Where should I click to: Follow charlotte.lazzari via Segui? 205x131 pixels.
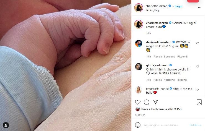click(178, 6)
